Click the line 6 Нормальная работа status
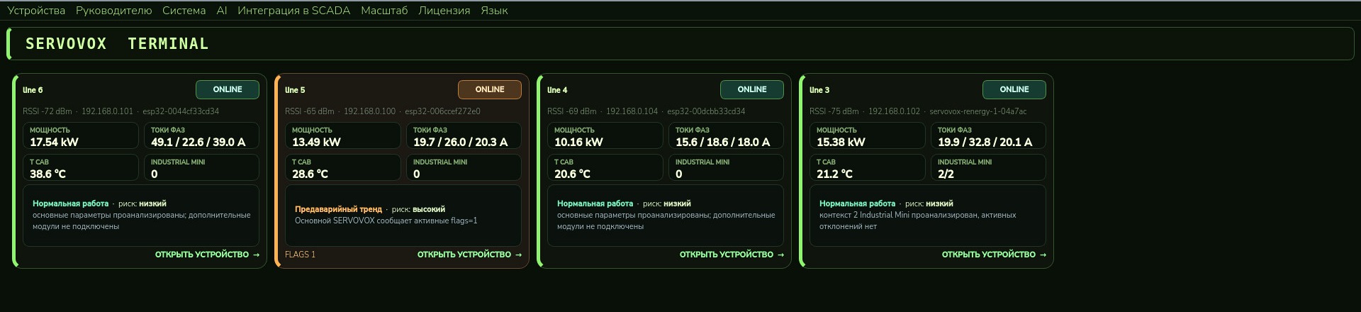This screenshot has height=312, width=1361. (x=70, y=204)
